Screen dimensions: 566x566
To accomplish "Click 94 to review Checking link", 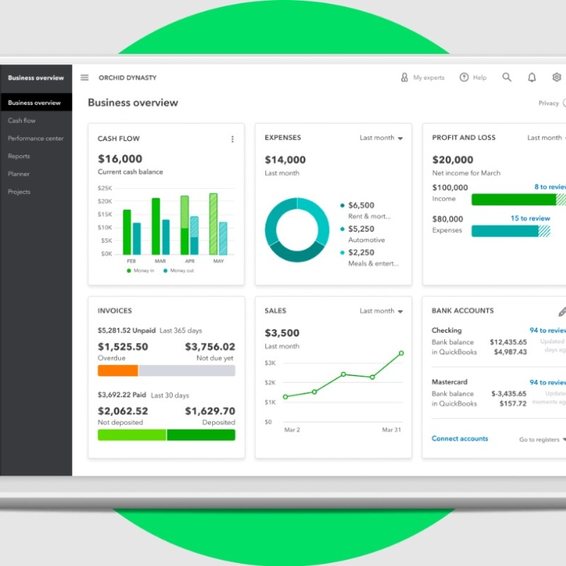I will pos(548,330).
